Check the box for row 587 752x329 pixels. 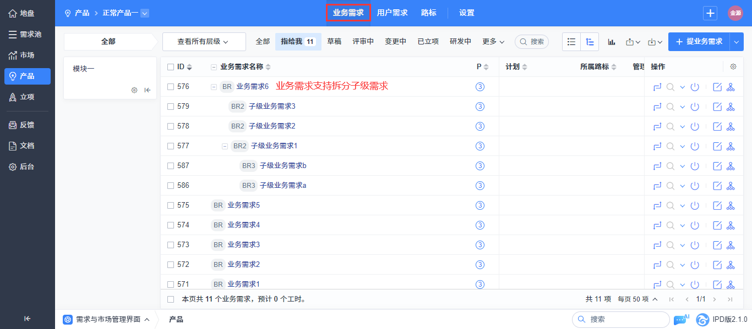click(171, 166)
